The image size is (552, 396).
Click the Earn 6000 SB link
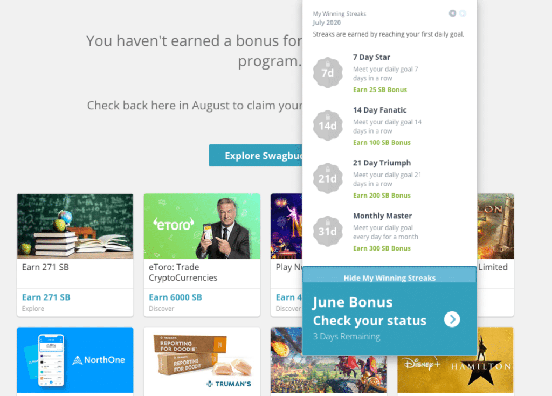coord(175,297)
